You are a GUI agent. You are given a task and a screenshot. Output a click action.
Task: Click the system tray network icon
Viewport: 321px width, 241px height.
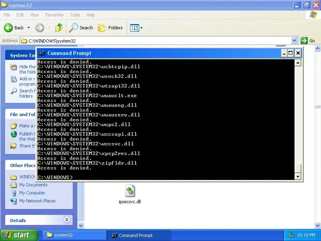(291, 235)
